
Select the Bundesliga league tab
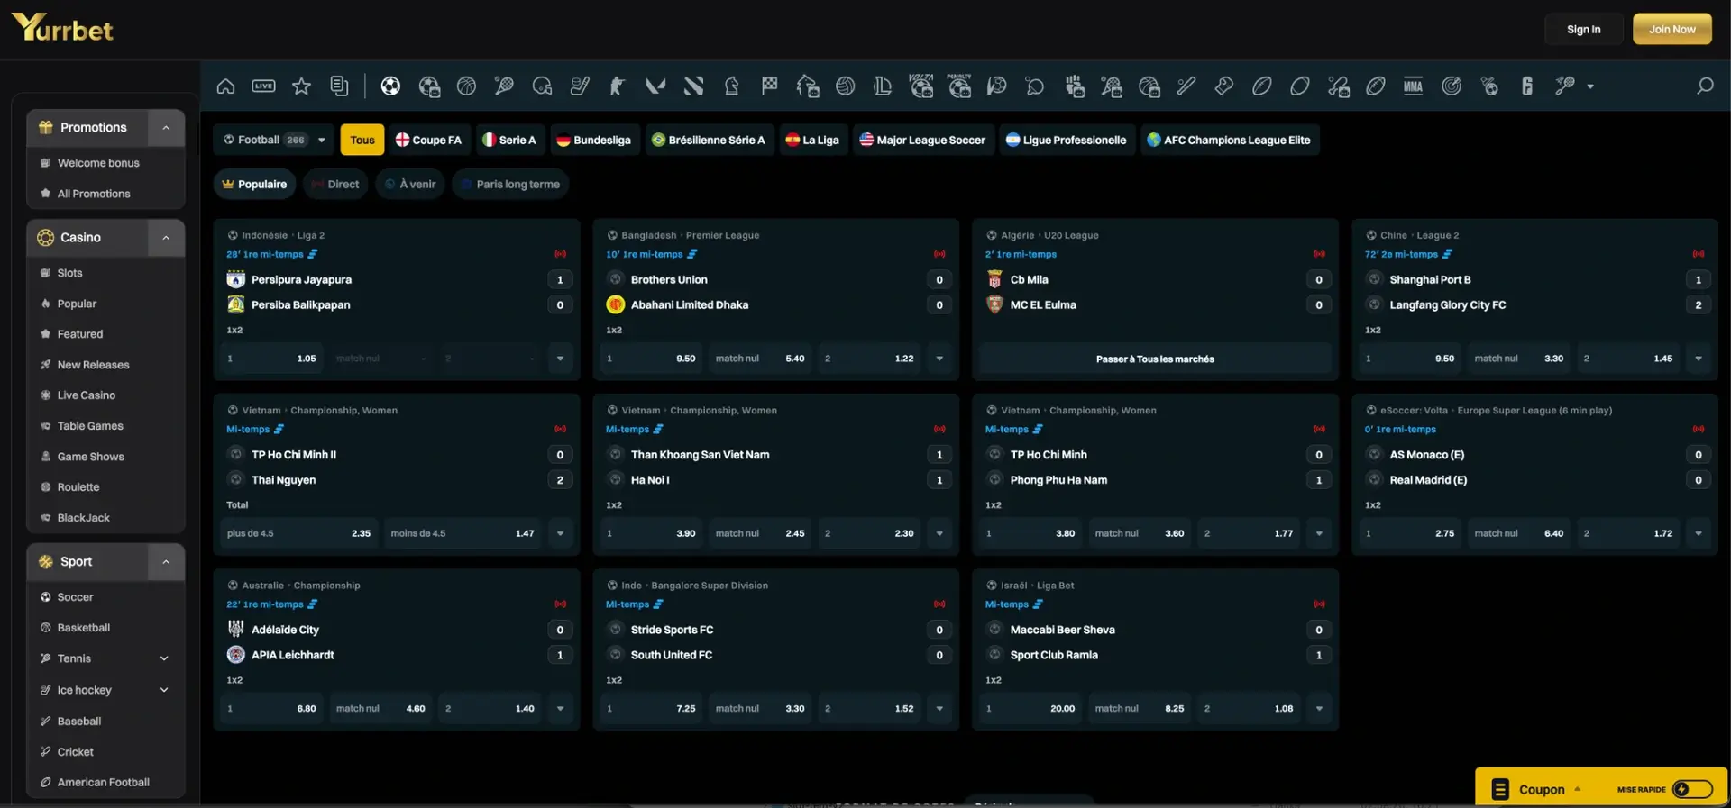(x=594, y=140)
